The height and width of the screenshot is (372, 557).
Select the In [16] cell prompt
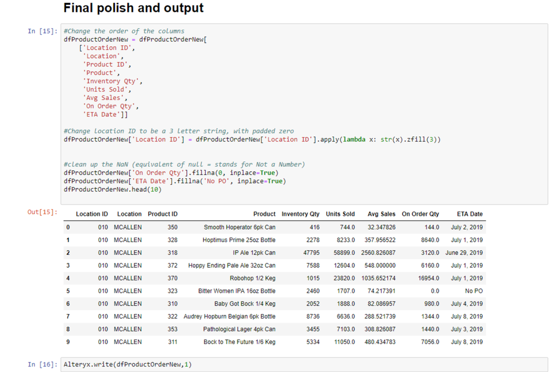click(42, 365)
